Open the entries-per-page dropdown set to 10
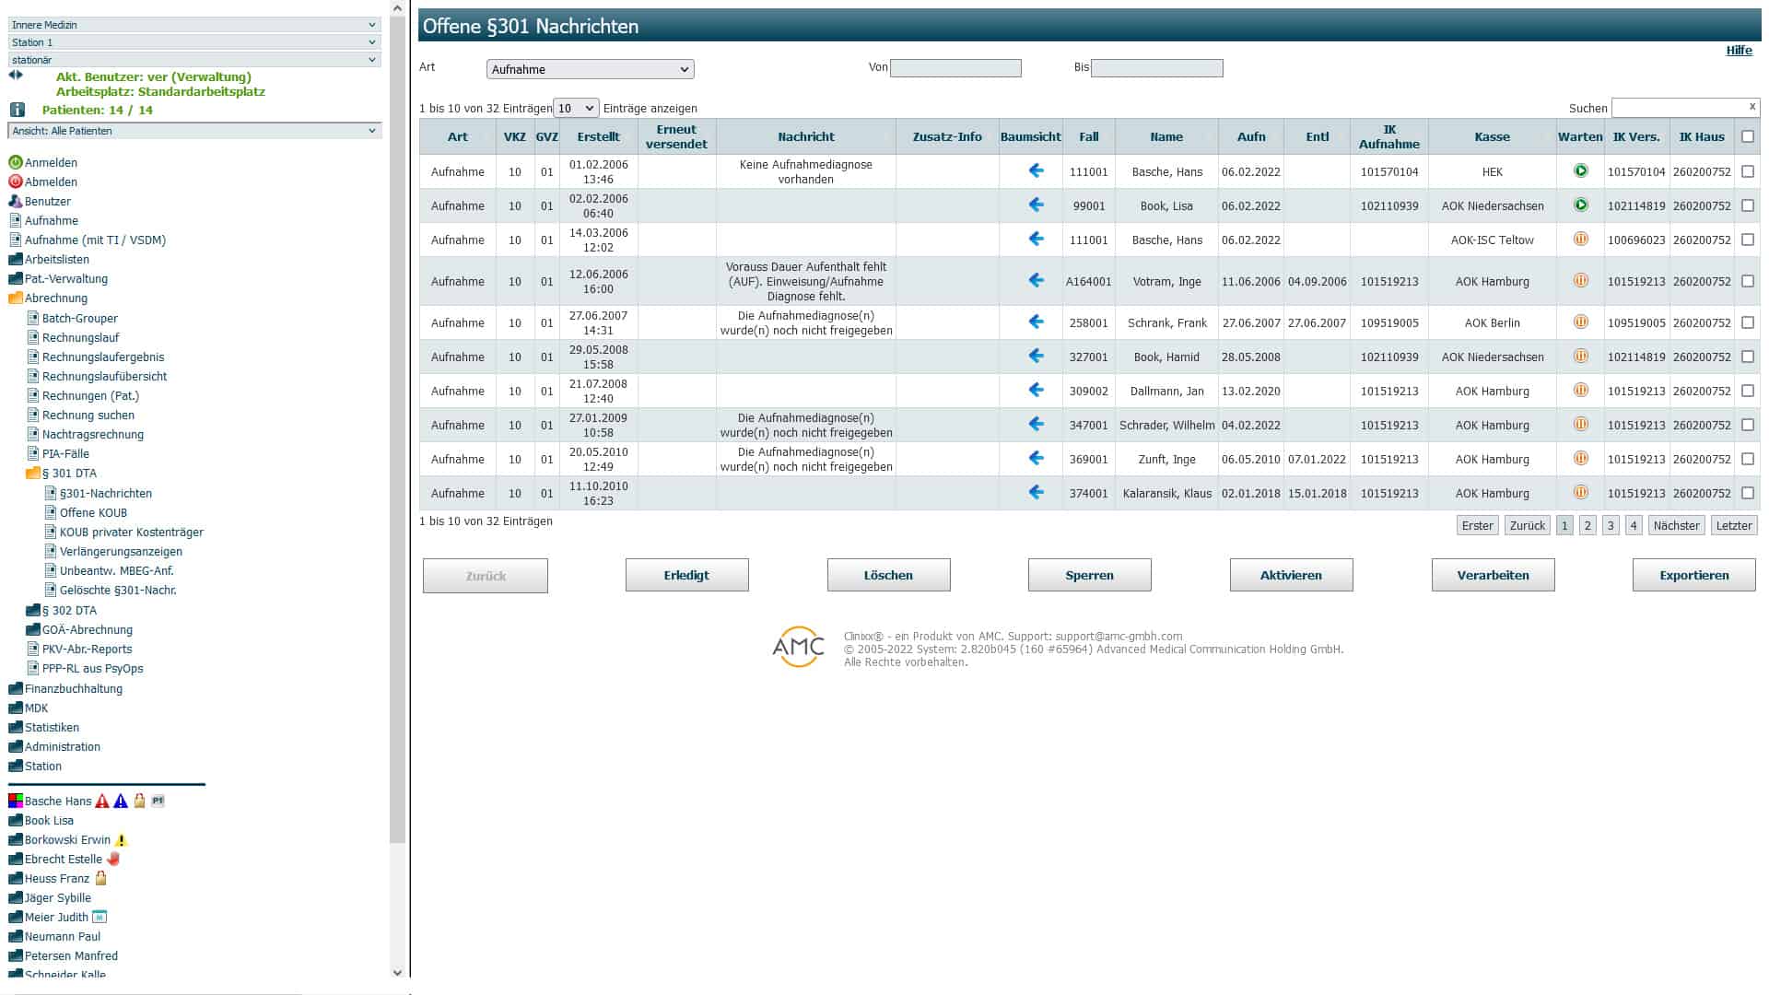 tap(576, 109)
